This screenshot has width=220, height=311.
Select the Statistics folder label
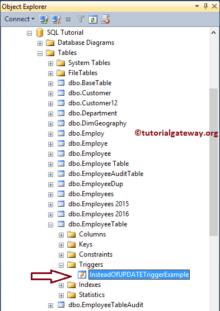coord(92,295)
